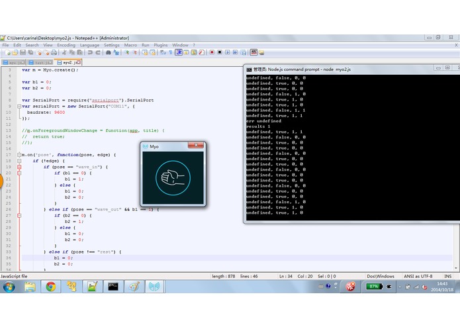The width and height of the screenshot is (460, 327).
Task: Start macro recording with red dot icon
Action: [x=212, y=52]
